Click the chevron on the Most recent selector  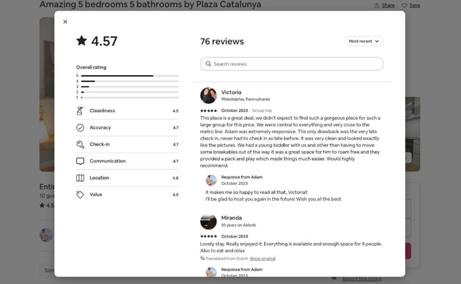(x=377, y=41)
